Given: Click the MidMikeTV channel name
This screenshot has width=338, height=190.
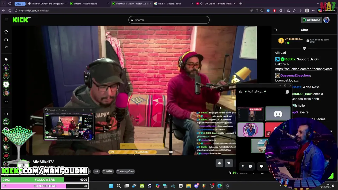Looking at the screenshot, I should pyautogui.click(x=43, y=162).
